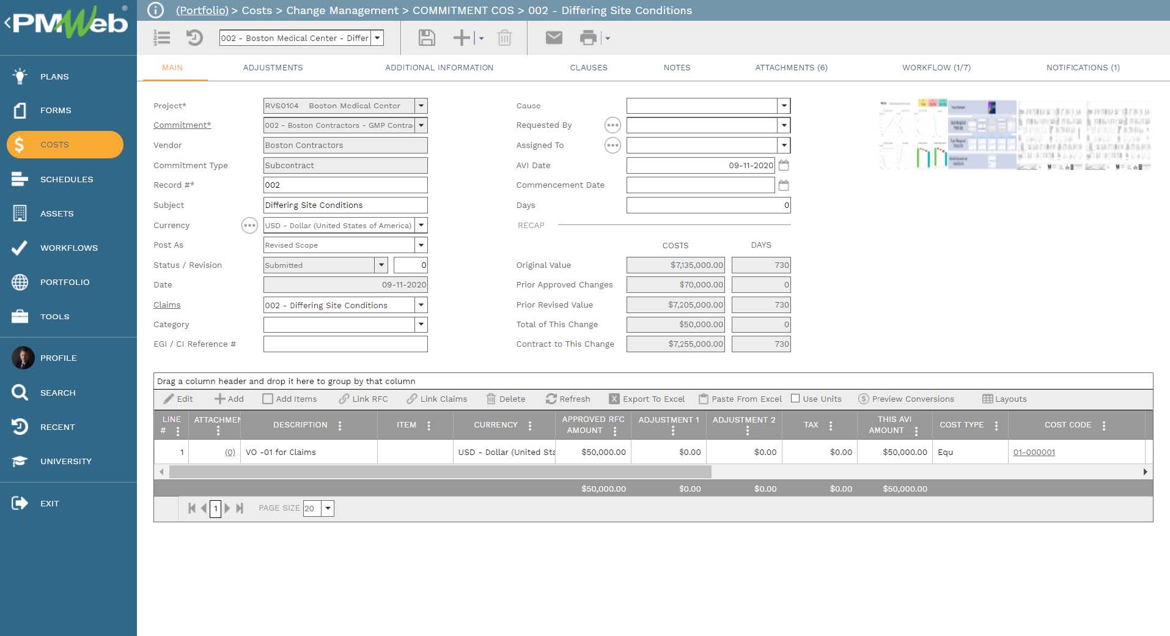Open the AVI Date calendar picker
This screenshot has width=1170, height=636.
click(784, 165)
